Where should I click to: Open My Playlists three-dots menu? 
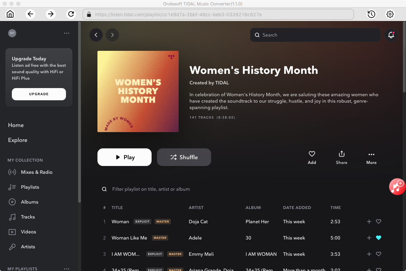point(67,269)
